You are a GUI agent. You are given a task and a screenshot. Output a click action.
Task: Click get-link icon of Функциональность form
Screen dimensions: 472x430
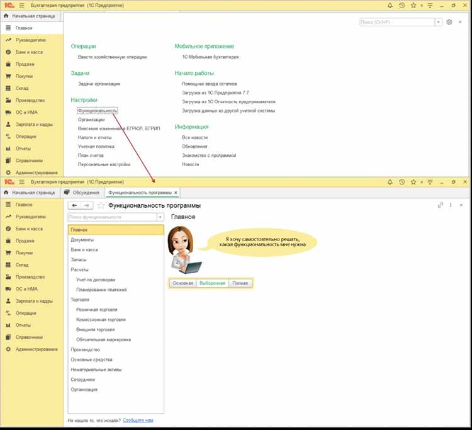coord(440,205)
